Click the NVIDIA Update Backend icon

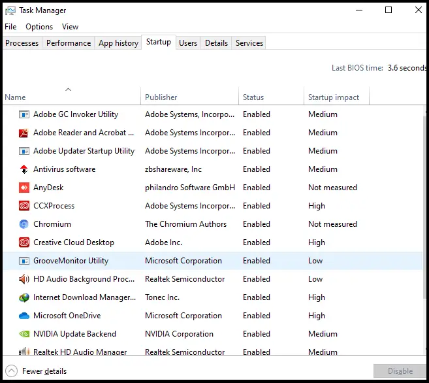tap(24, 334)
